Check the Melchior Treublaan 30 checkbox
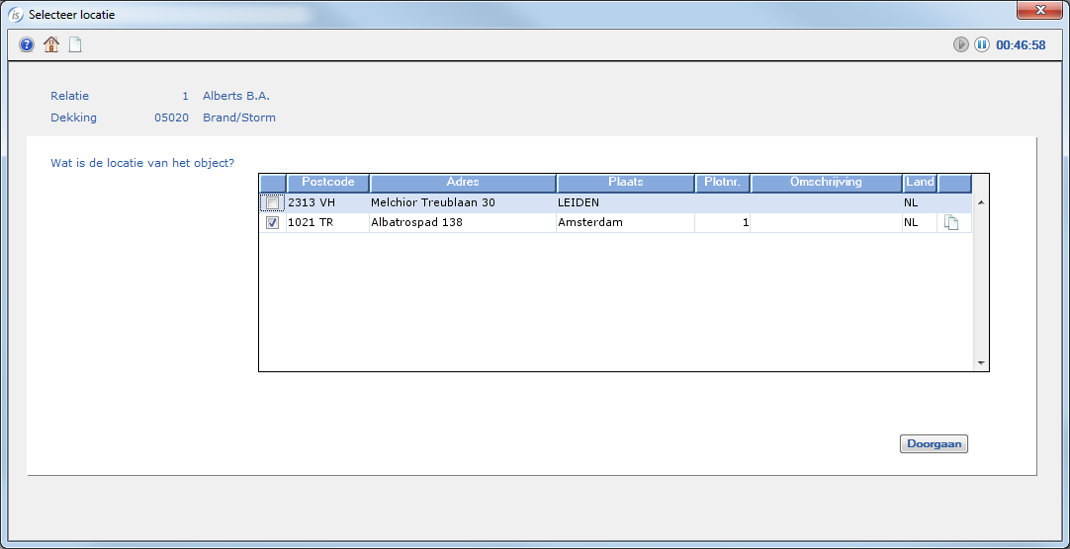 272,203
